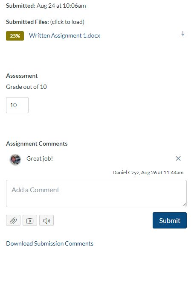Click the Download Submission Comments link

coord(49,243)
